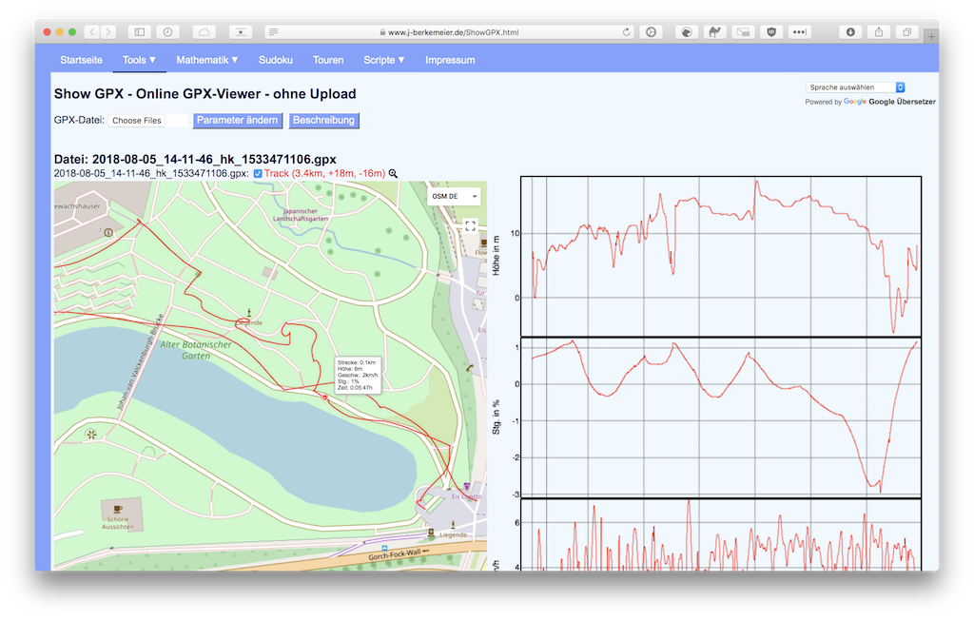The image size is (974, 621).
Task: Open Reader view lines icon in address bar
Action: [x=273, y=32]
